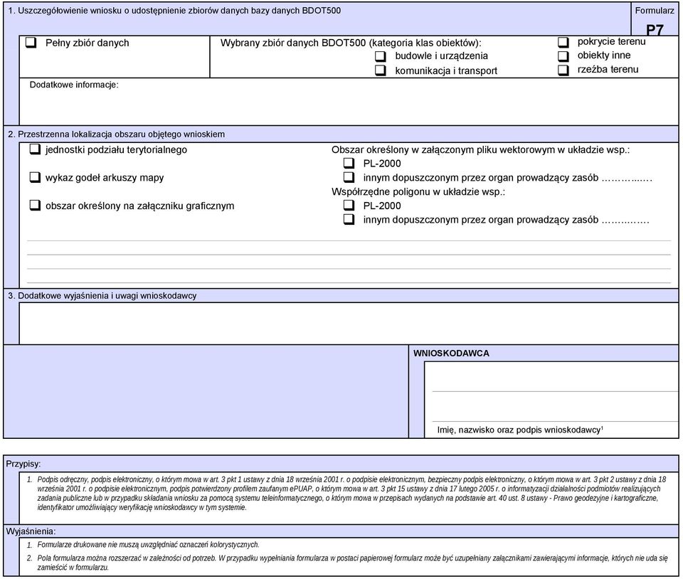The width and height of the screenshot is (683, 579).
Task: Click the section 3 remarks input area
Action: [349, 324]
